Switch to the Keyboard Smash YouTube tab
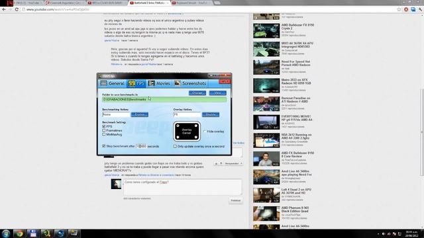This screenshot has width=424, height=238. (x=191, y=3)
